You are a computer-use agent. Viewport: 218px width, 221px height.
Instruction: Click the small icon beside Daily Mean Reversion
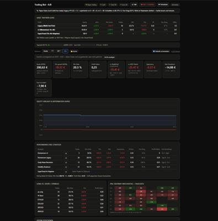click(x=66, y=162)
